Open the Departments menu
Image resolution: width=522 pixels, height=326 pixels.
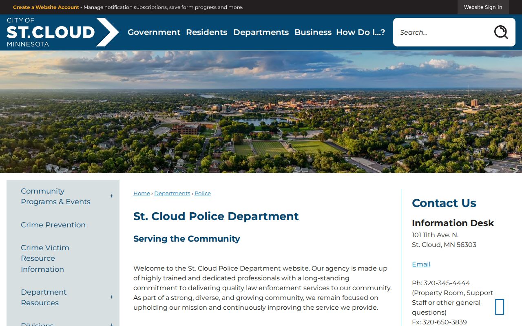(x=261, y=32)
